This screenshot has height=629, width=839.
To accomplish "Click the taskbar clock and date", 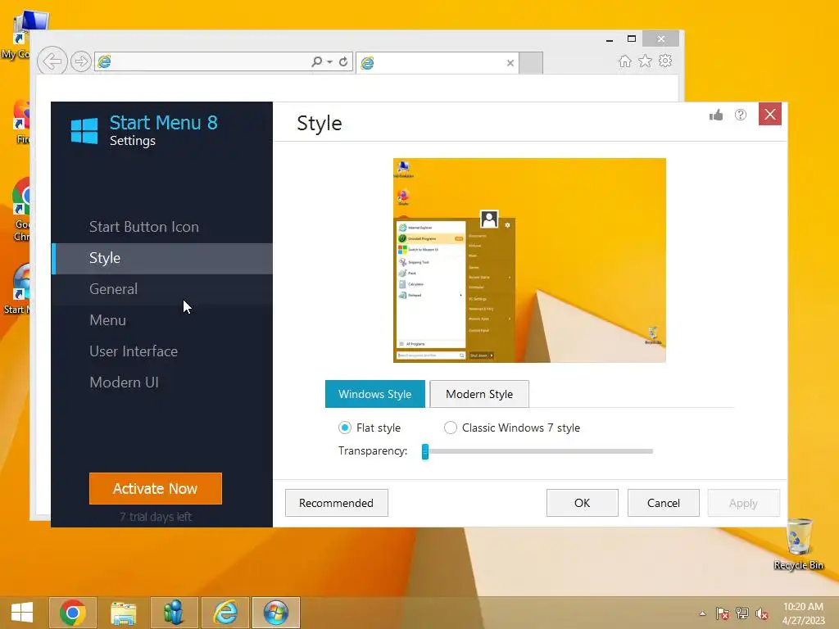I will tap(803, 613).
